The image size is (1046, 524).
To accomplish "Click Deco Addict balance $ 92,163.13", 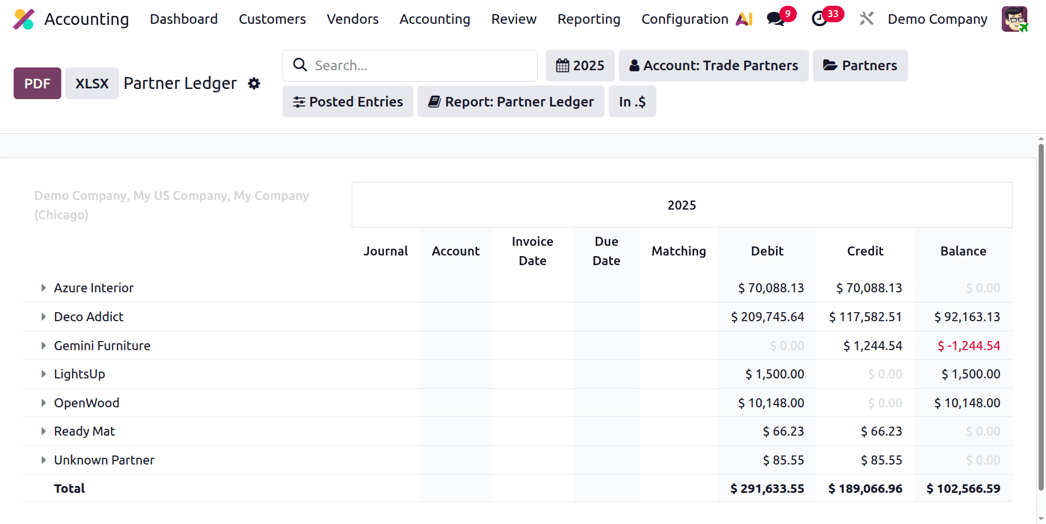I will click(x=967, y=317).
